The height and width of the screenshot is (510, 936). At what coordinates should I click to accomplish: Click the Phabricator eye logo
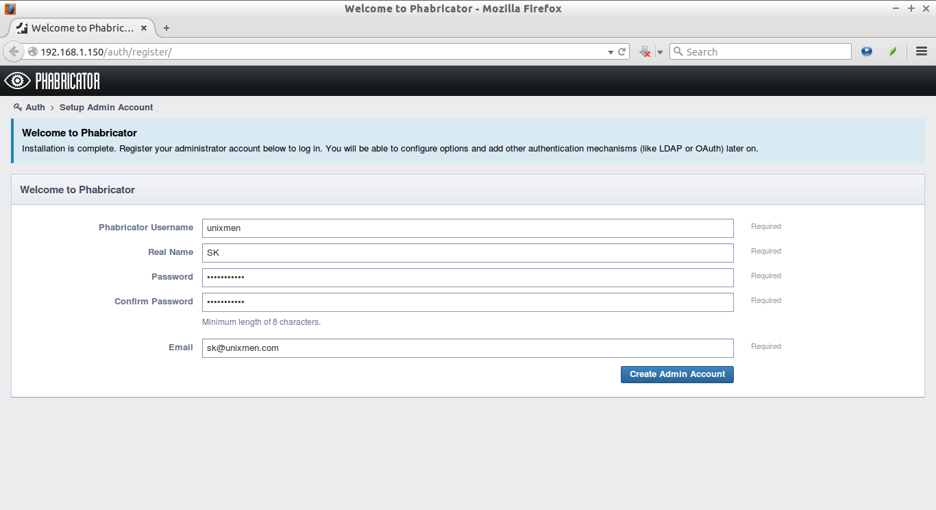click(x=17, y=81)
